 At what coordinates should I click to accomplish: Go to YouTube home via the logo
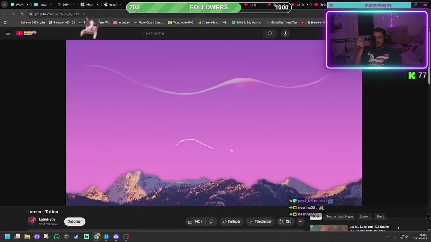pos(26,33)
